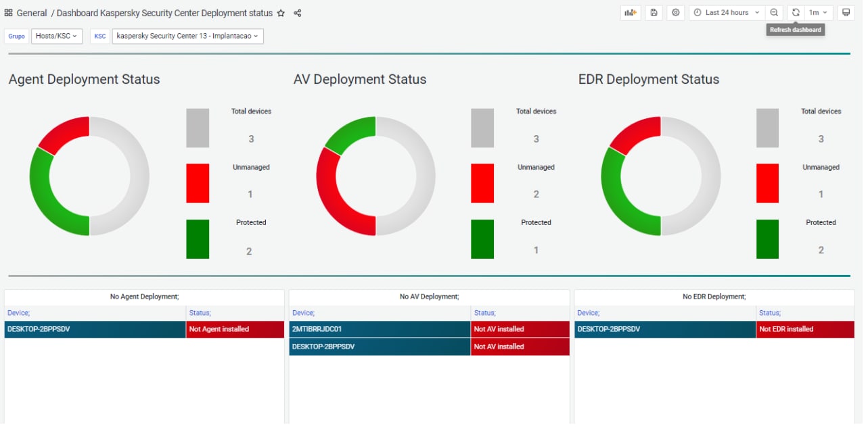Expand the 1m refresh interval dropdown
This screenshot has height=429, width=866.
[818, 13]
